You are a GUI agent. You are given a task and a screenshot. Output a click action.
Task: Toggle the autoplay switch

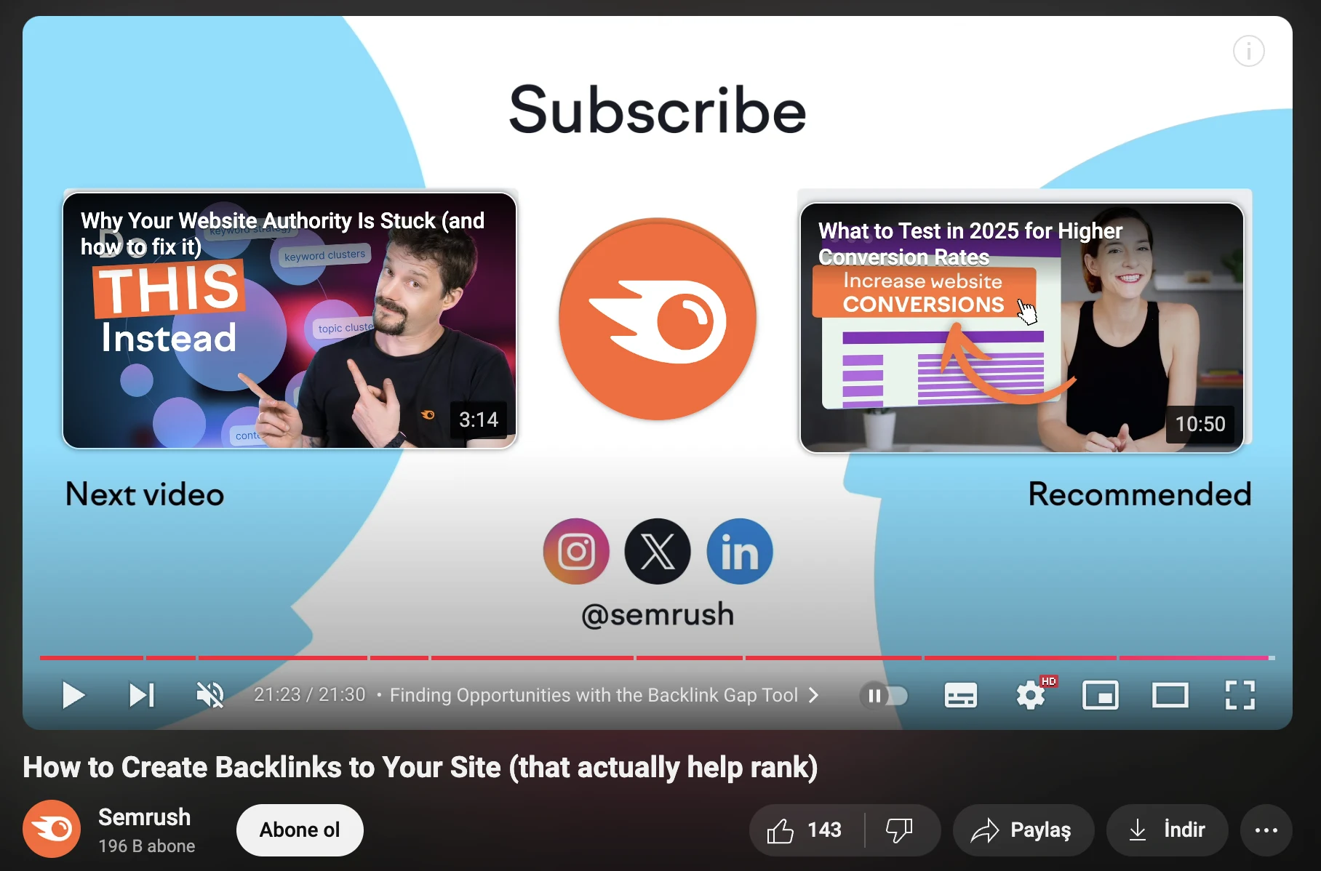pos(884,696)
